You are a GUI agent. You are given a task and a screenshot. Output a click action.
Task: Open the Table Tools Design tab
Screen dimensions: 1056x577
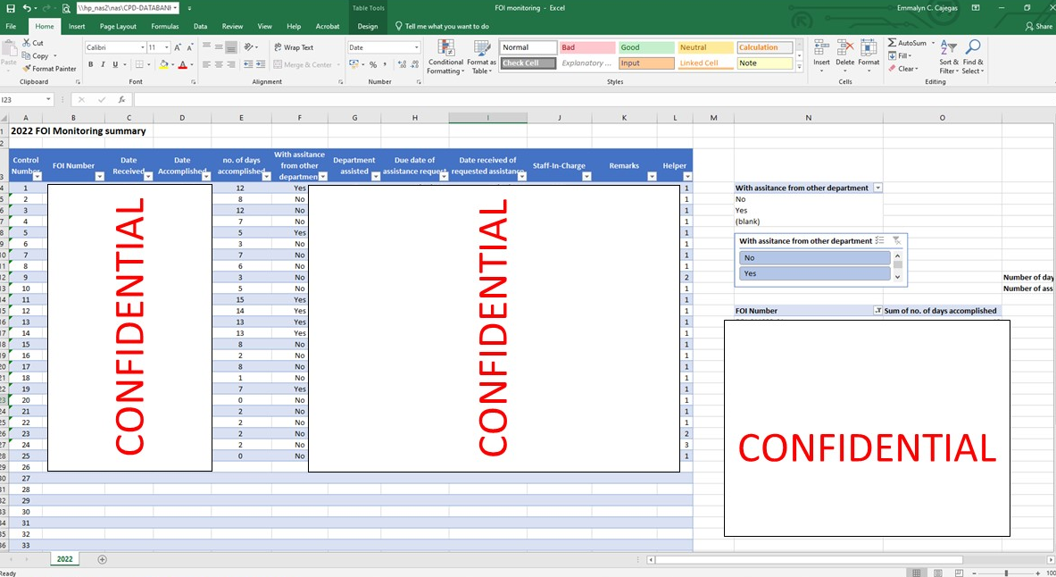pos(368,26)
